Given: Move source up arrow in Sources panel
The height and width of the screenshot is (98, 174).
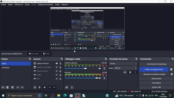Looking at the screenshot, I should (x=50, y=87).
